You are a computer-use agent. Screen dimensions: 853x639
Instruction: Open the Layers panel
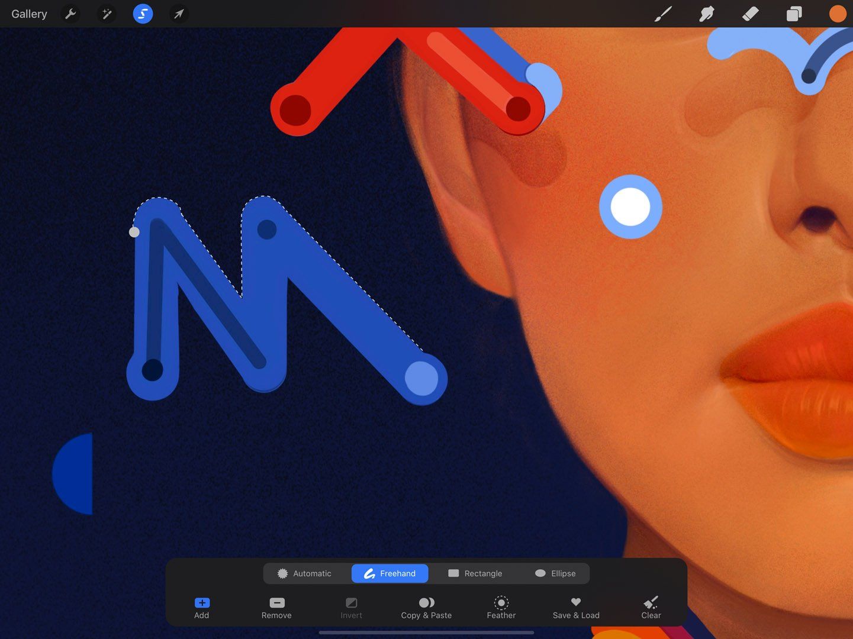(x=793, y=13)
